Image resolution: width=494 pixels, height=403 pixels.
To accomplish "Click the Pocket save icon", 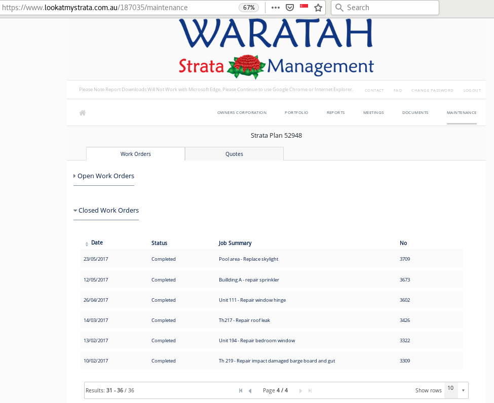I will point(289,8).
